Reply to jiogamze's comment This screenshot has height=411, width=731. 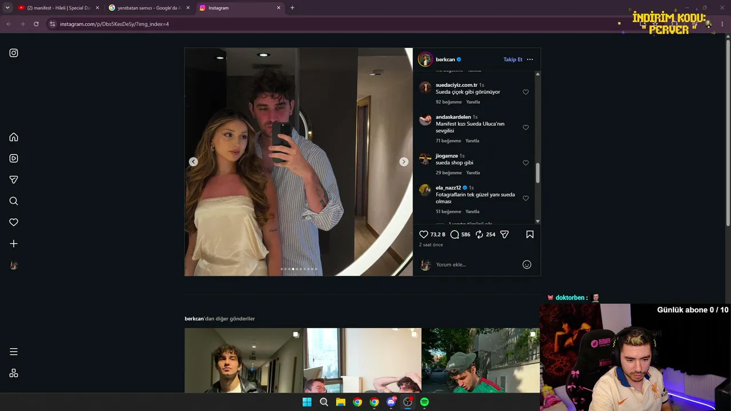coord(473,173)
